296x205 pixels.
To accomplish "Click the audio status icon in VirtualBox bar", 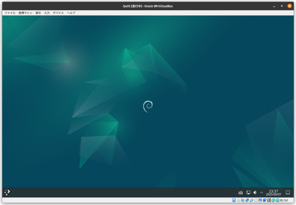I will (243, 200).
